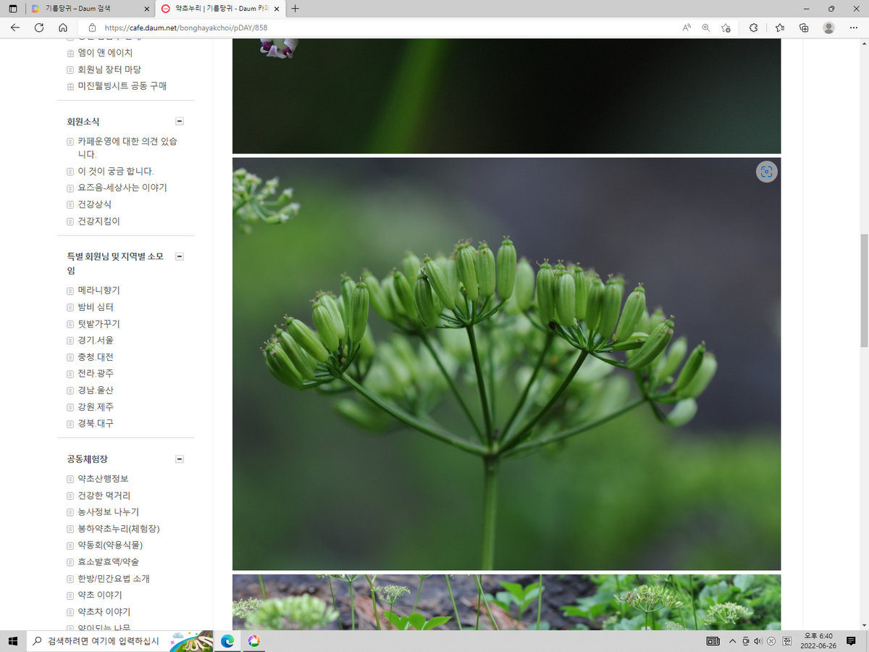Open the 경북.대구 regional board
869x652 pixels.
point(96,424)
